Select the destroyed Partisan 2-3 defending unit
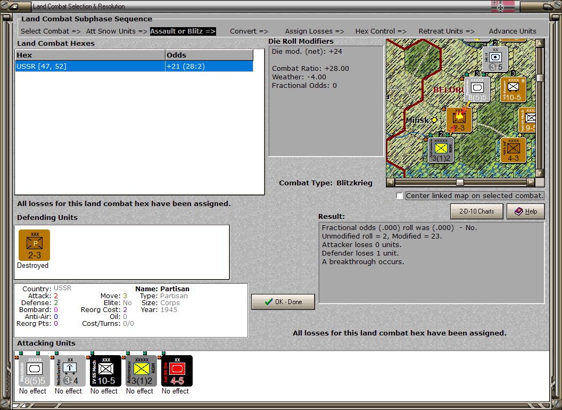The image size is (562, 410). 35,245
